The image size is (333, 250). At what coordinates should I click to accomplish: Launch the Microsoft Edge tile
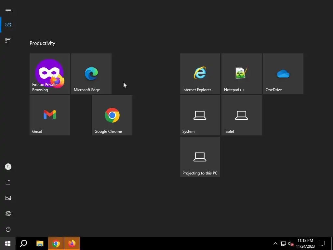point(91,73)
